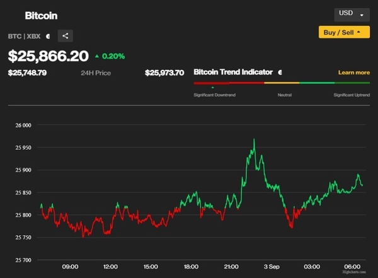Click the 03:00 x-axis label
This screenshot has width=378, height=278.
(312, 267)
